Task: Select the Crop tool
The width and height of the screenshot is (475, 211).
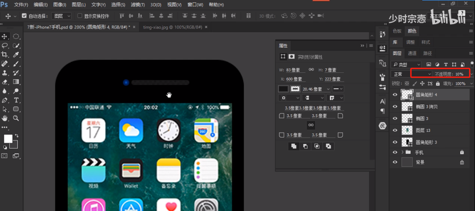Action: tap(5, 54)
